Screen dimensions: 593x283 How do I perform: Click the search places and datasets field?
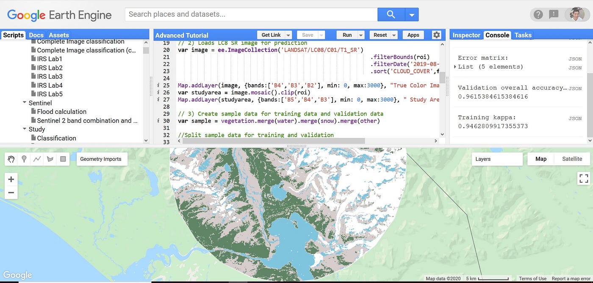[250, 14]
